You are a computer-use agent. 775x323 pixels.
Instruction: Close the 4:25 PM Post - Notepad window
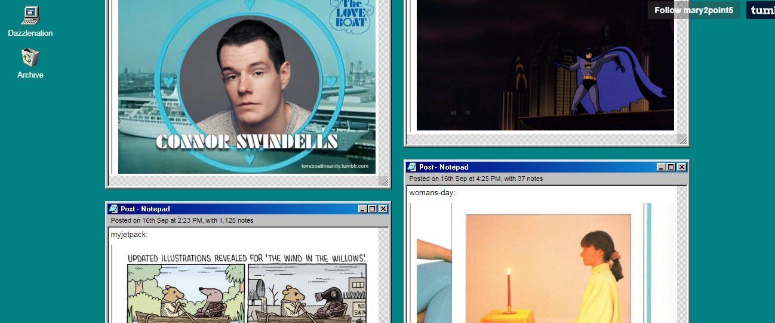(682, 167)
